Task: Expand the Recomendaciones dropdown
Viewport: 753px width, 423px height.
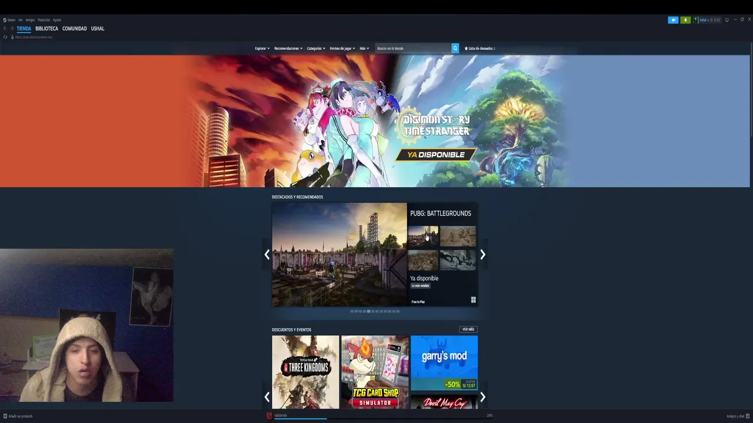Action: pos(288,48)
